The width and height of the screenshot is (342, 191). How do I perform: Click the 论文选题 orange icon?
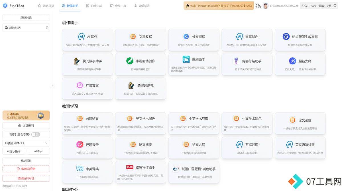tap(292, 120)
